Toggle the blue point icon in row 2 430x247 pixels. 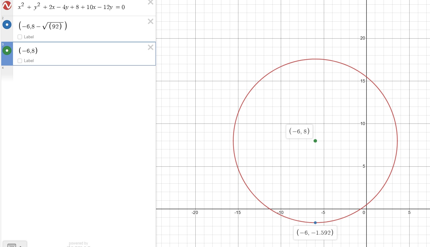(x=7, y=24)
